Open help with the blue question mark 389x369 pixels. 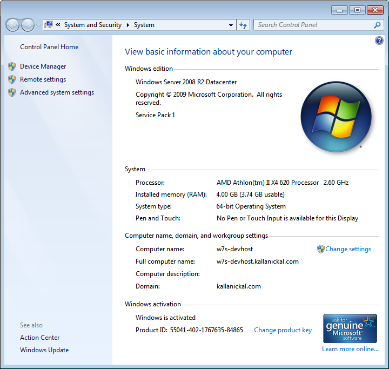[x=379, y=41]
